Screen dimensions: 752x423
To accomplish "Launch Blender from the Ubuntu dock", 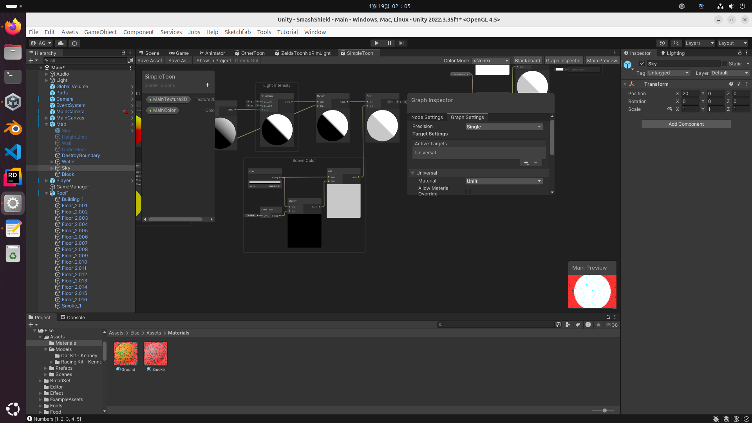I will click(13, 127).
